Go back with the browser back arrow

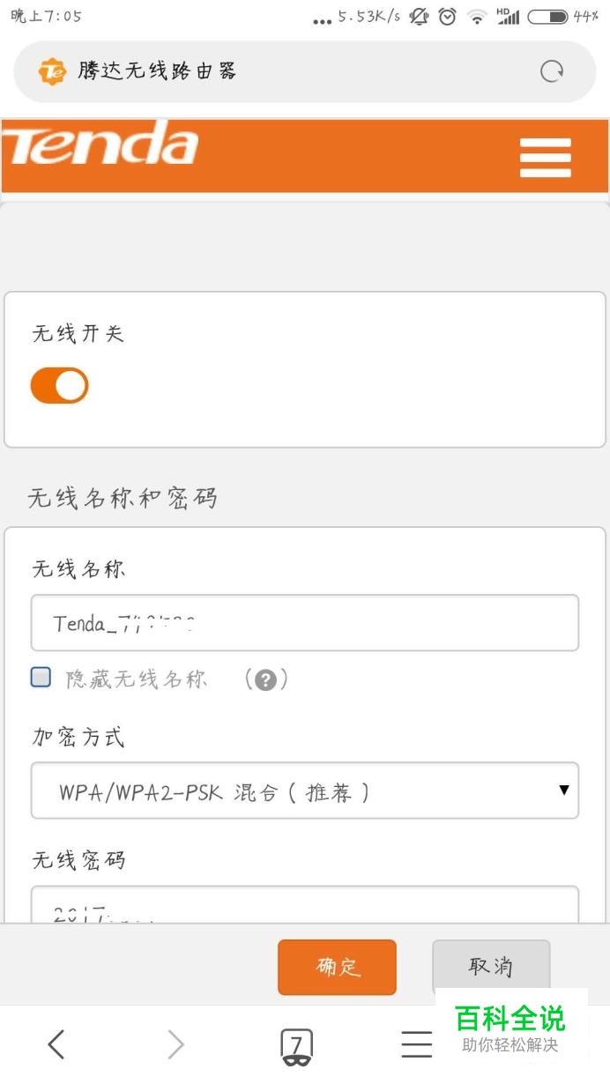tap(56, 1044)
